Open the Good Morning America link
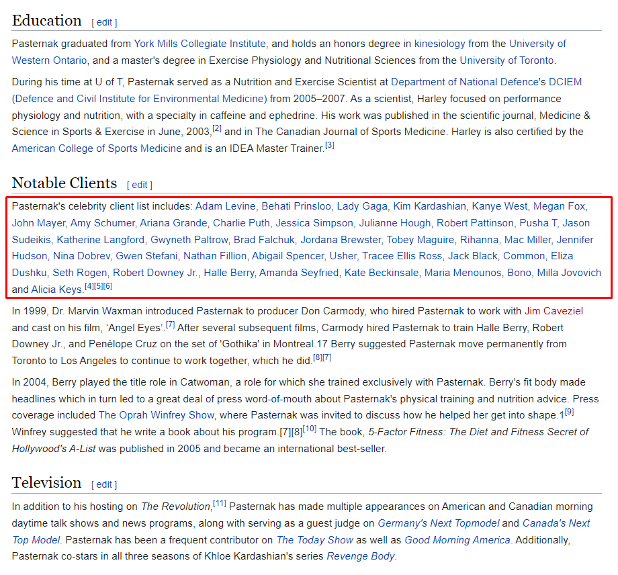The width and height of the screenshot is (618, 575). coord(457,540)
